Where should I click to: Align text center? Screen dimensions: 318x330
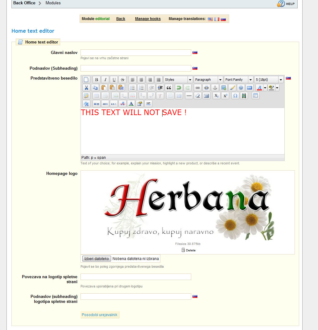pos(141,80)
